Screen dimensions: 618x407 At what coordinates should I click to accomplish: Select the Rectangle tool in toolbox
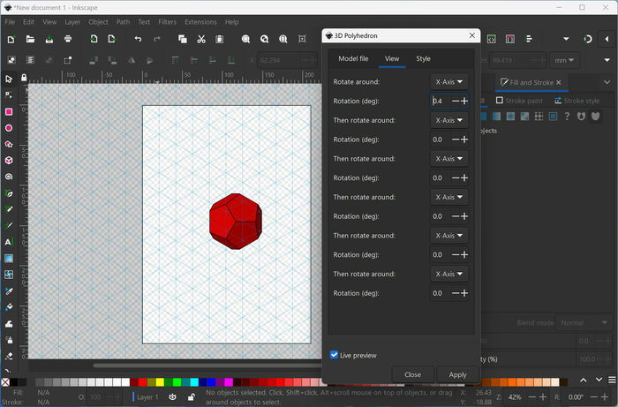(x=9, y=112)
